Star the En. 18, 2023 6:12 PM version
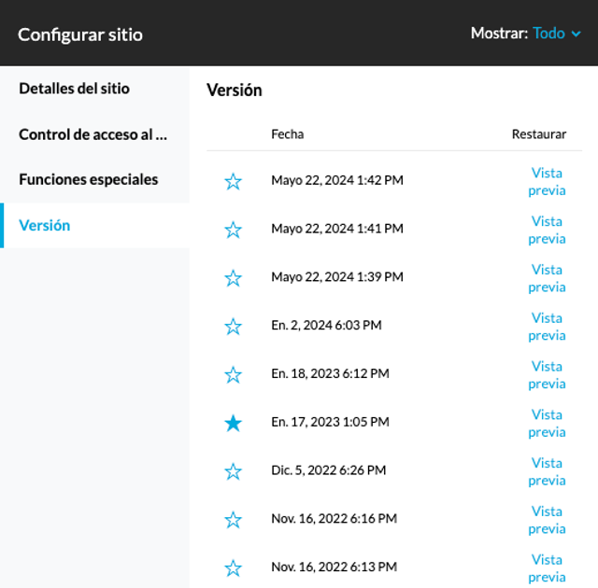The width and height of the screenshot is (598, 588). (x=233, y=375)
